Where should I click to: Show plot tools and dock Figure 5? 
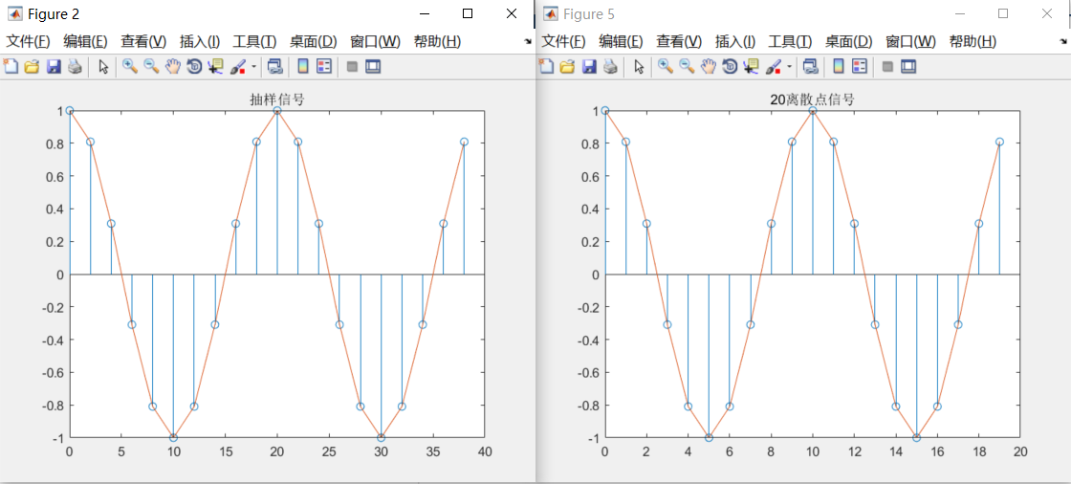click(x=908, y=66)
